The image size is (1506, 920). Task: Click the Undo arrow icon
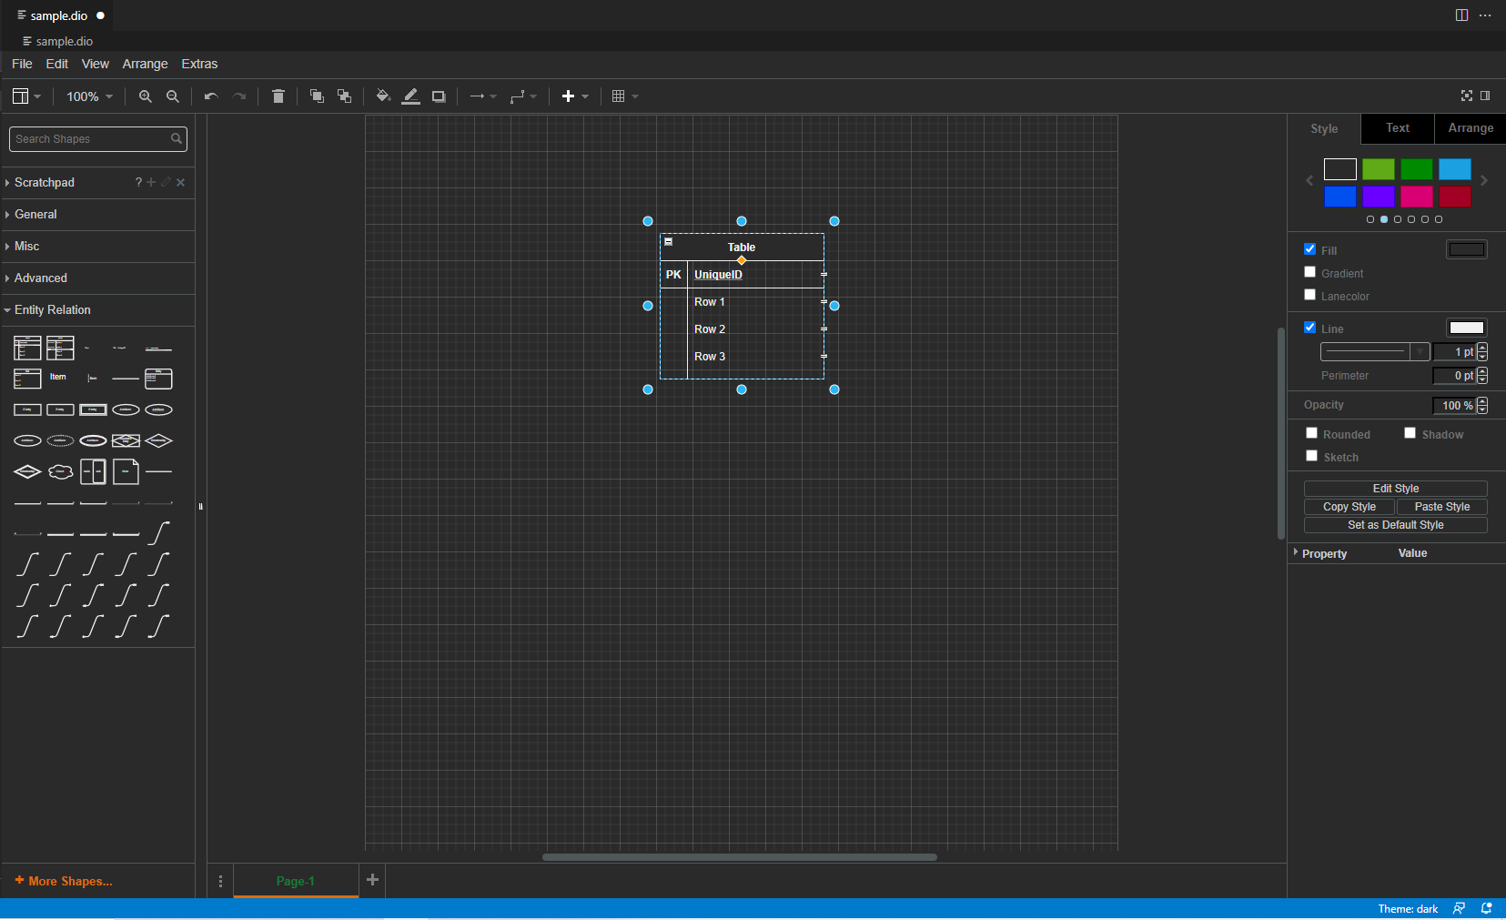(211, 96)
